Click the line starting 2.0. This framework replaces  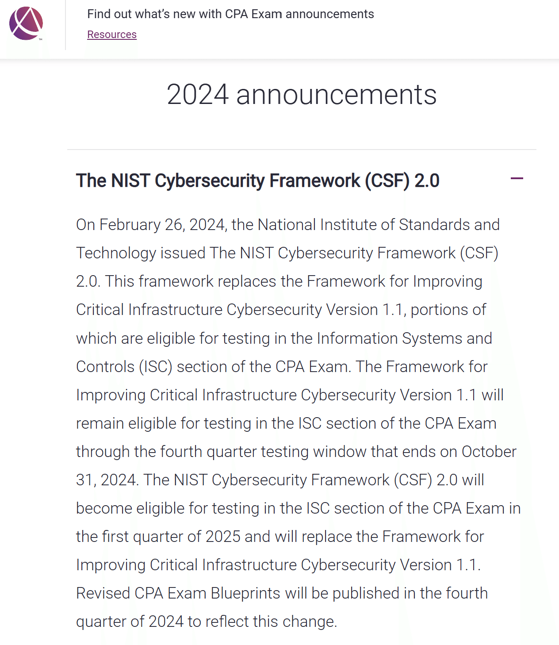(279, 281)
